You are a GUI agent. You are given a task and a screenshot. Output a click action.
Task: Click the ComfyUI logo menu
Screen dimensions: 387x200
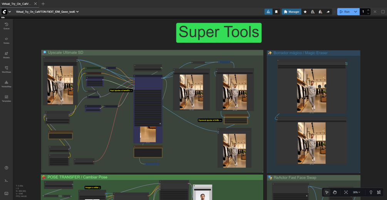coord(5,12)
